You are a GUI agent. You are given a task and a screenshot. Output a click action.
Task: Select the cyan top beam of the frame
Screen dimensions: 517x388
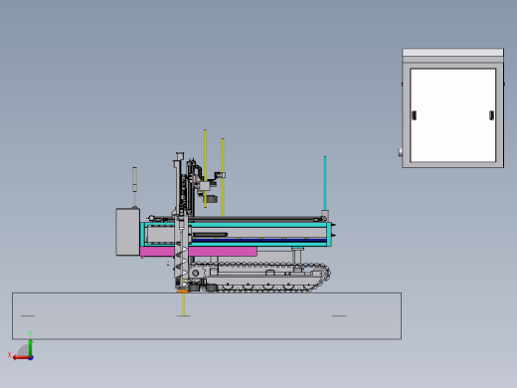[258, 225]
